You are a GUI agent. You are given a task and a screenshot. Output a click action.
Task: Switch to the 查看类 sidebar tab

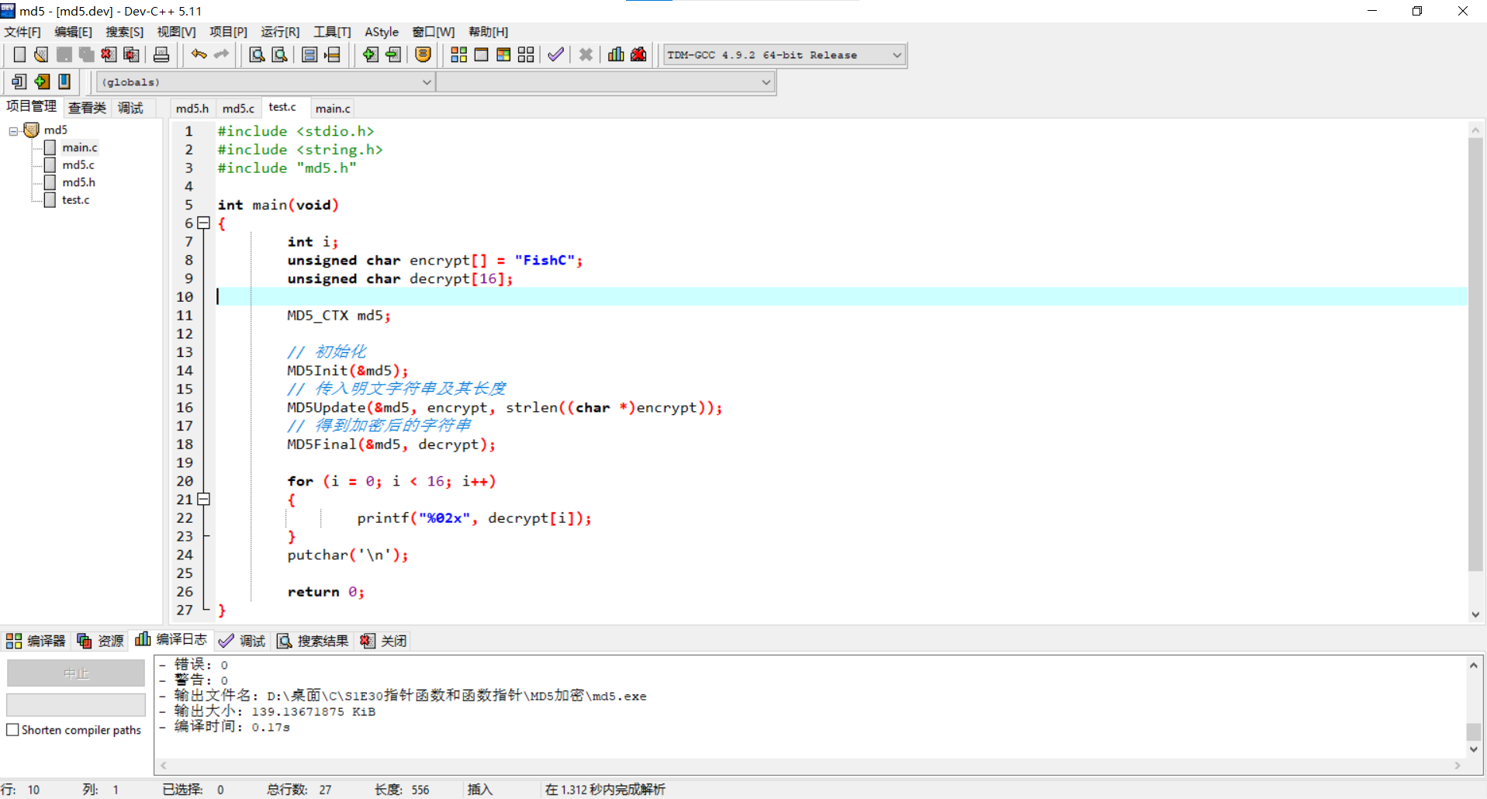87,108
